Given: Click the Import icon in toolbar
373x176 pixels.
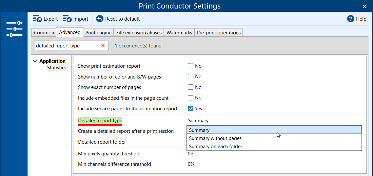Looking at the screenshot, I should pos(67,19).
